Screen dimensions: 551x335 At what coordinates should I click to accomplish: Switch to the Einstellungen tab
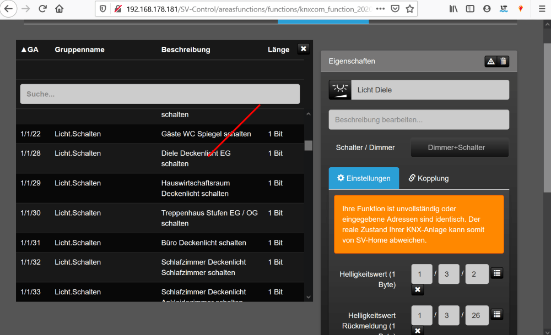364,178
